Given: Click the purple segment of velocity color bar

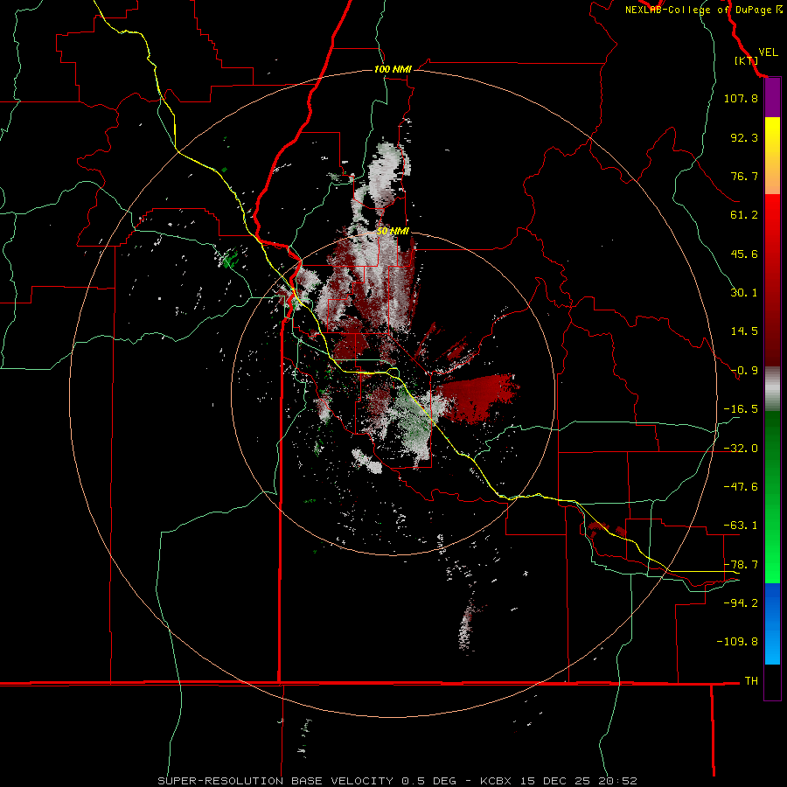Looking at the screenshot, I should point(772,98).
